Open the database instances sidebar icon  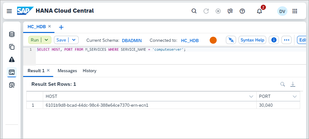point(12,35)
